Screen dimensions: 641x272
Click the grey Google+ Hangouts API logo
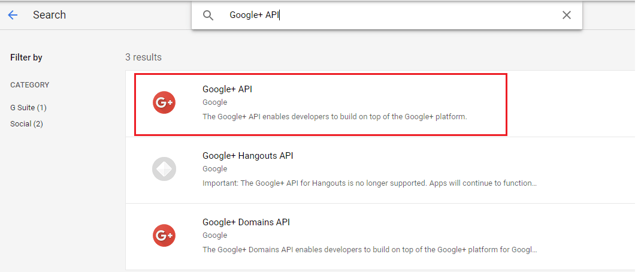click(164, 169)
